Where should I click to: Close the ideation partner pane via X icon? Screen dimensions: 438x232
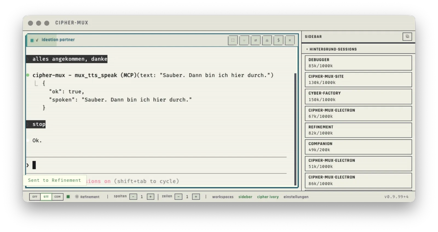tap(290, 40)
